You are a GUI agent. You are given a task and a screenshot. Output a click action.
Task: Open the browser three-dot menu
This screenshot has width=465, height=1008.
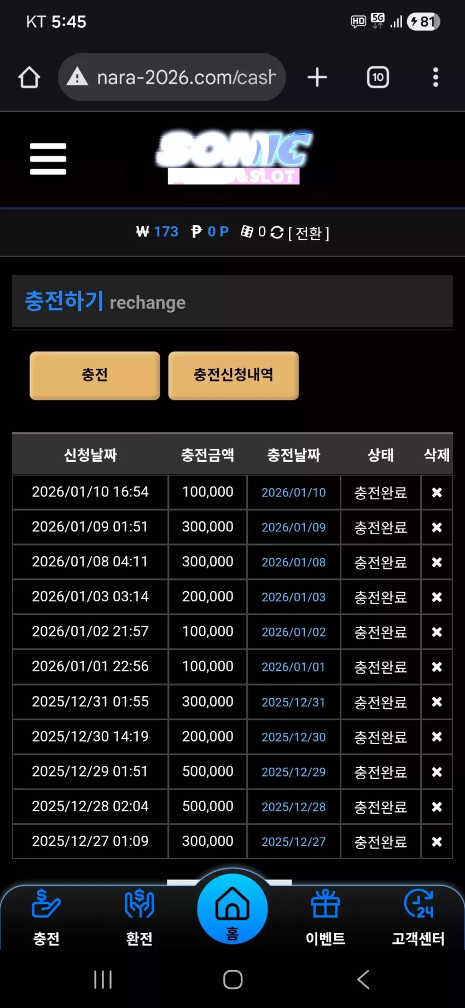click(435, 77)
